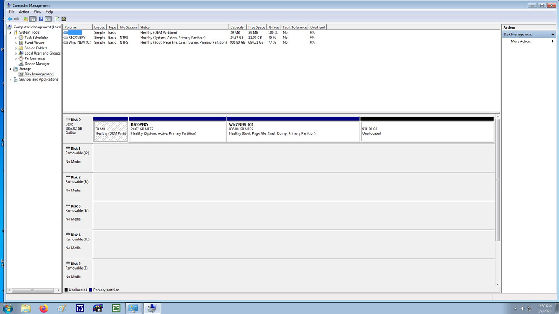Image resolution: width=559 pixels, height=314 pixels.
Task: Click the Refresh icon in the toolbar
Action: [x=56, y=19]
